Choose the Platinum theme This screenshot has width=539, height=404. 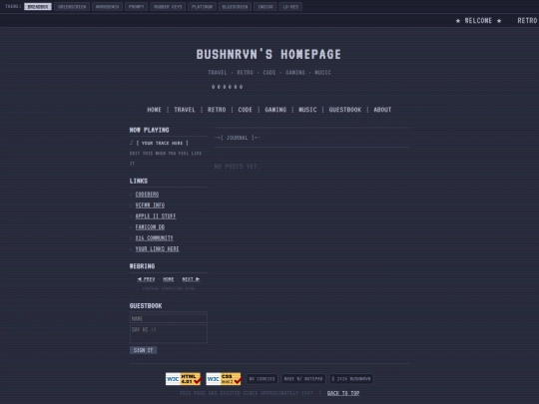[x=202, y=7]
